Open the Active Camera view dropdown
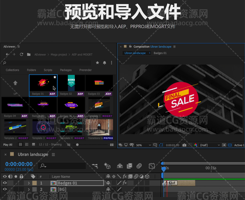 pos(239,145)
